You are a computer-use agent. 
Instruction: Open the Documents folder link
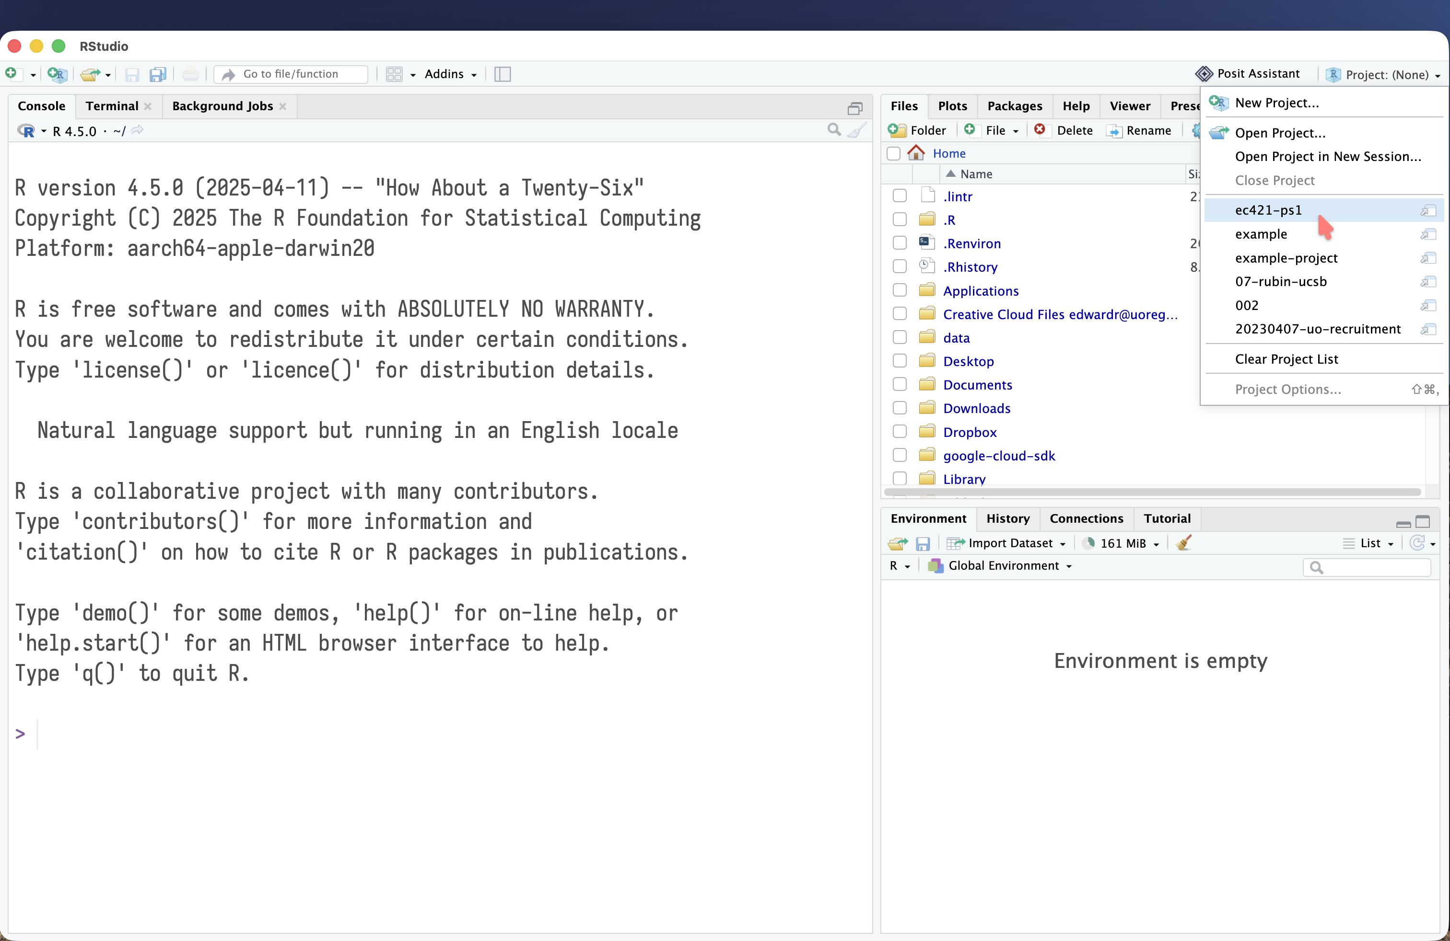[x=977, y=385]
